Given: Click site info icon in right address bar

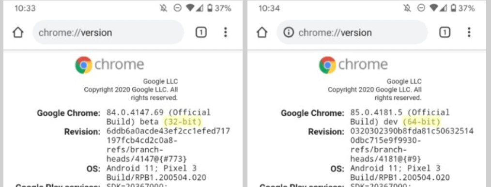Looking at the screenshot, I should pyautogui.click(x=288, y=32).
